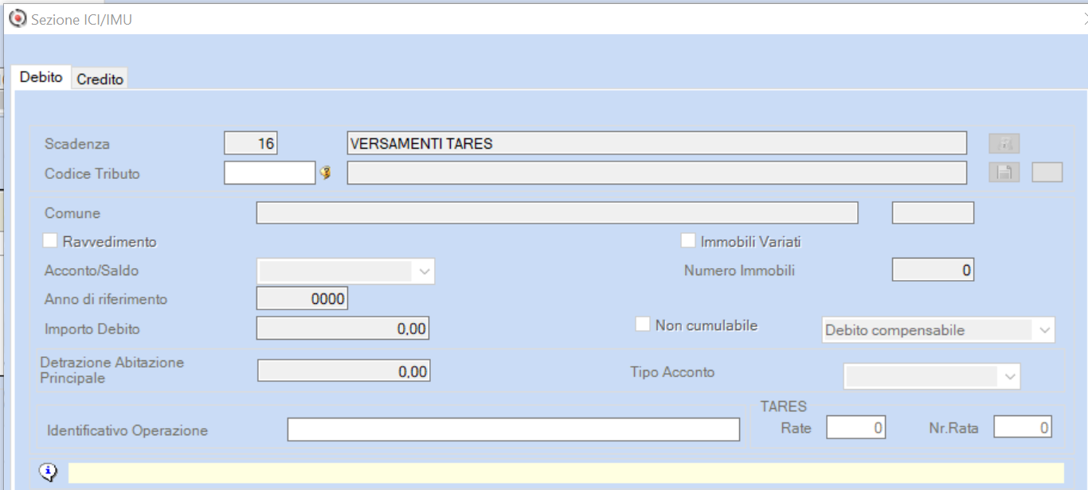The height and width of the screenshot is (490, 1088).
Task: Enable the Ravvedimento checkbox
Action: pos(51,240)
